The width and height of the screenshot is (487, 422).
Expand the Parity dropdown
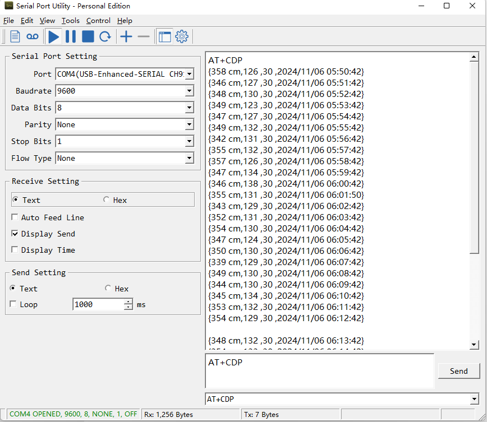[x=189, y=124]
